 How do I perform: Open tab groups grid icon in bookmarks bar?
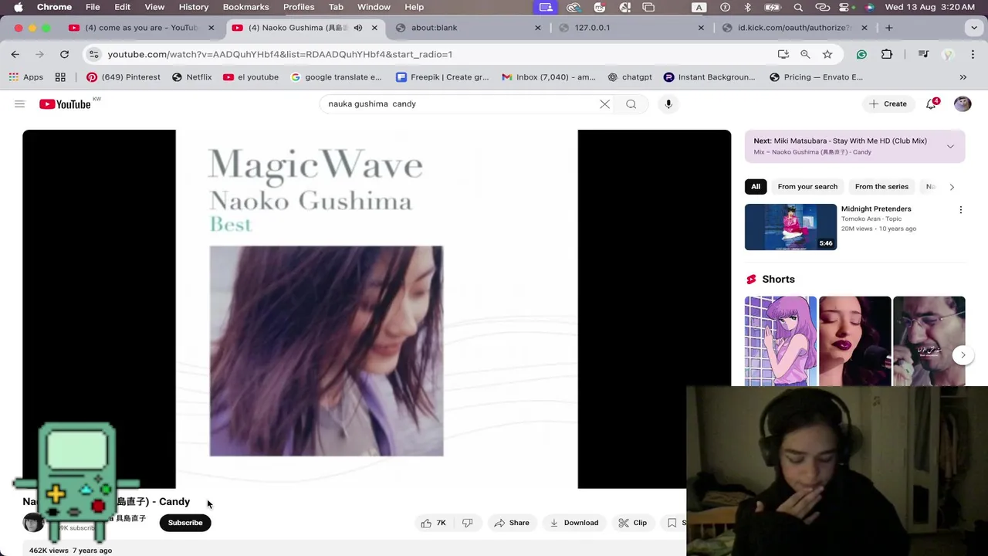point(60,77)
